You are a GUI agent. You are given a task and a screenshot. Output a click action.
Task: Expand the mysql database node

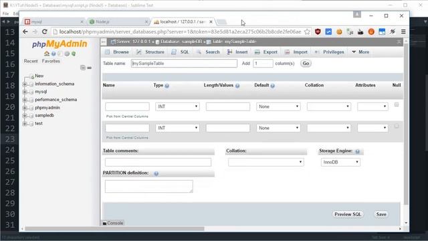[x=25, y=92]
